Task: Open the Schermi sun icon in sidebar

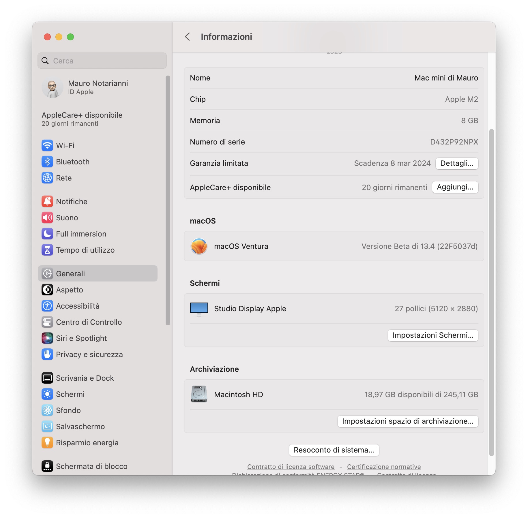Action: (x=47, y=394)
